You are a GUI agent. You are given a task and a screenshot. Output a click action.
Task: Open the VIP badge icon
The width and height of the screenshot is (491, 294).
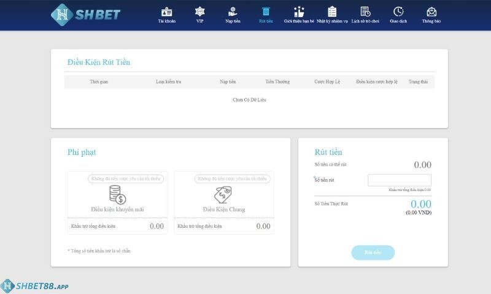(x=199, y=12)
